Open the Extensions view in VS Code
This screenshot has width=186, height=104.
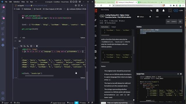point(3,28)
